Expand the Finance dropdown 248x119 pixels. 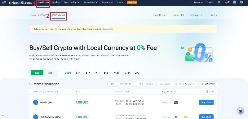[x=108, y=2]
